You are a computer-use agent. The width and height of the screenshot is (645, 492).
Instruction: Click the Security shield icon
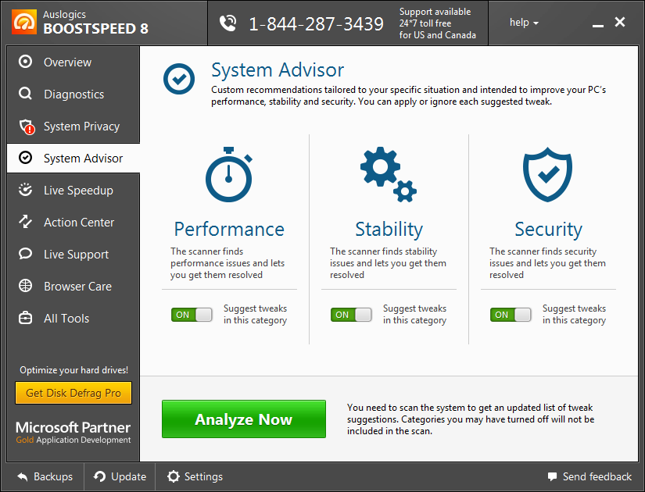[547, 174]
